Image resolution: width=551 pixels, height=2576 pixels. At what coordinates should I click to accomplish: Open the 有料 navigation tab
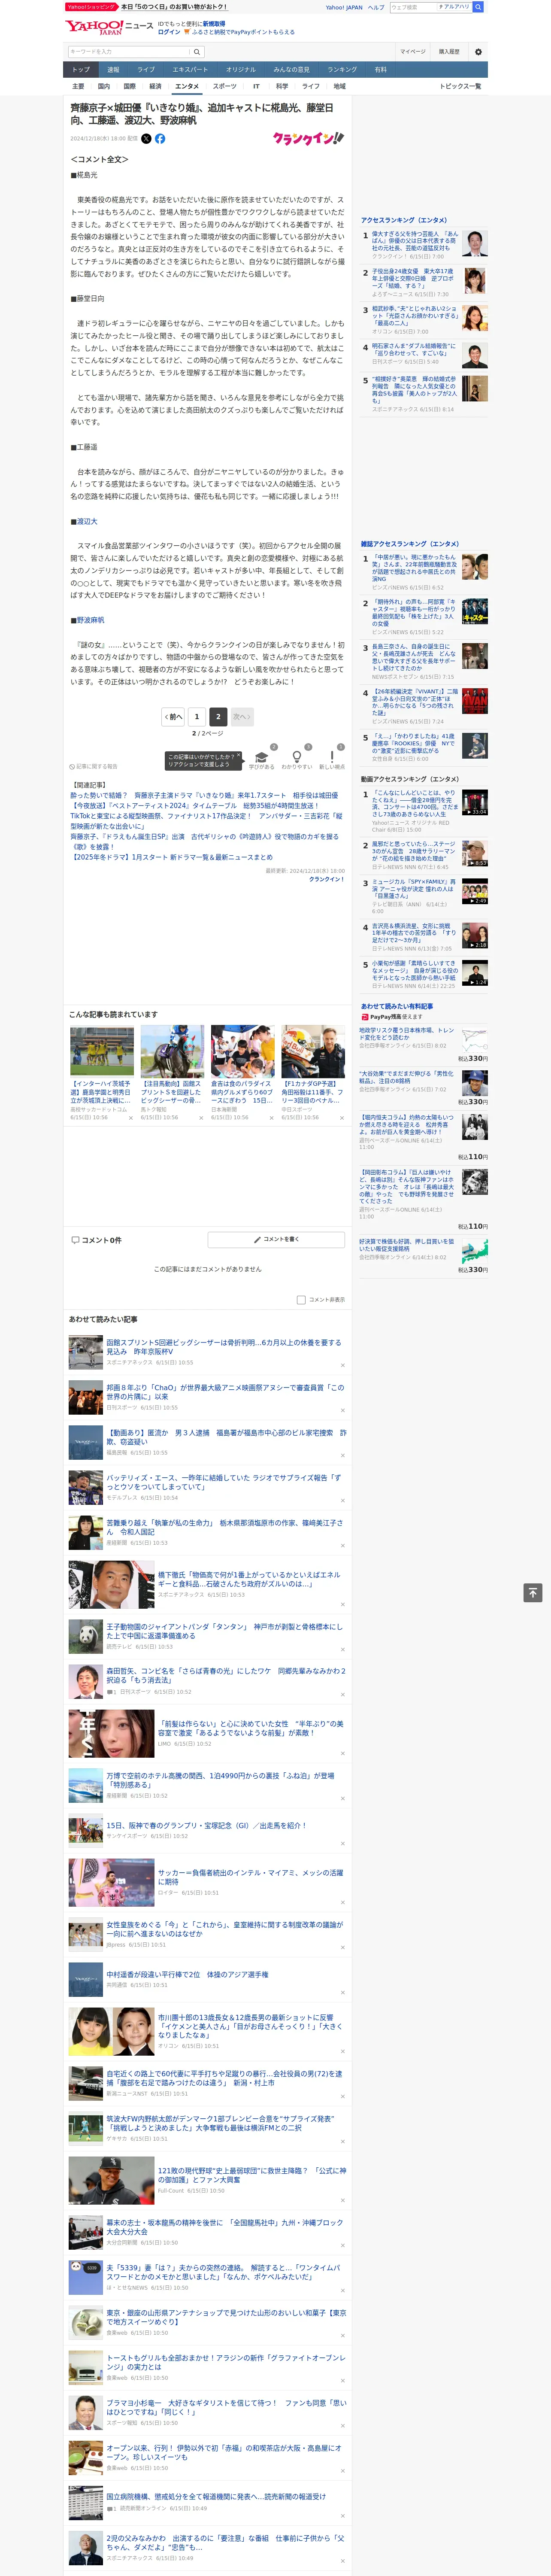point(380,70)
